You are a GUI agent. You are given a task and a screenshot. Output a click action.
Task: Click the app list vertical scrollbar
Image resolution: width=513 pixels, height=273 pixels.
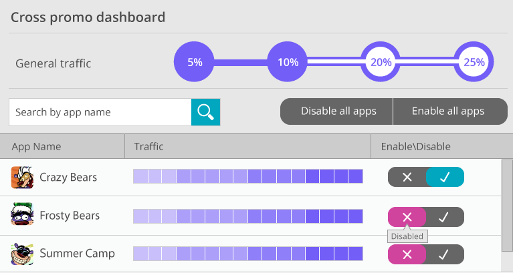(507, 206)
